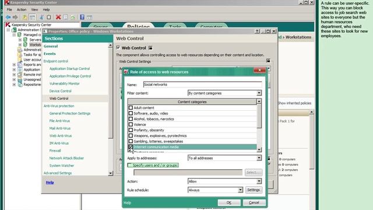Check Software, audio, video category
This screenshot has width=373, height=210.
pos(131,113)
